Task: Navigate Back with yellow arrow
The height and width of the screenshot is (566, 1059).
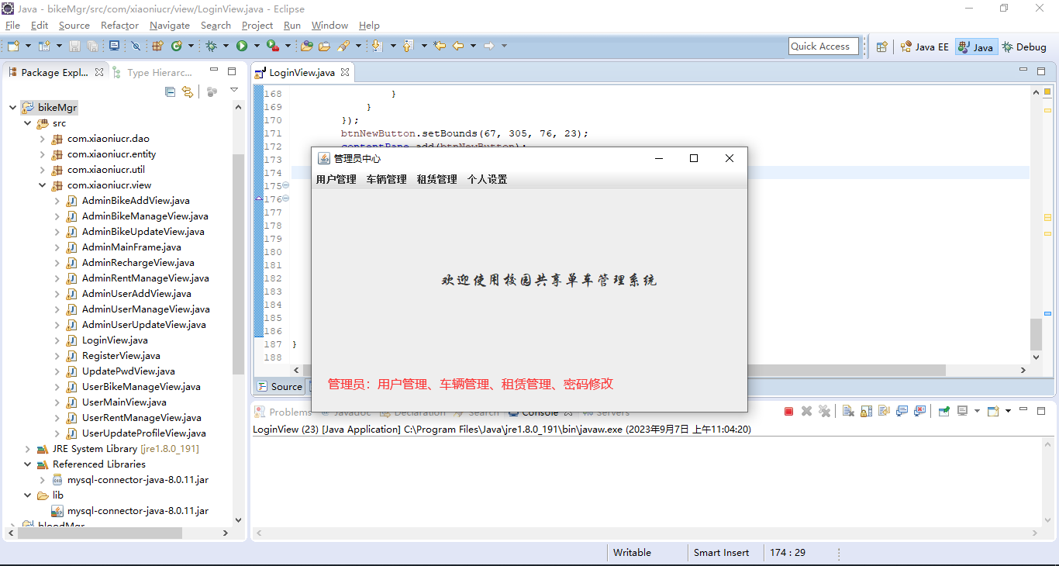Action: coord(458,46)
